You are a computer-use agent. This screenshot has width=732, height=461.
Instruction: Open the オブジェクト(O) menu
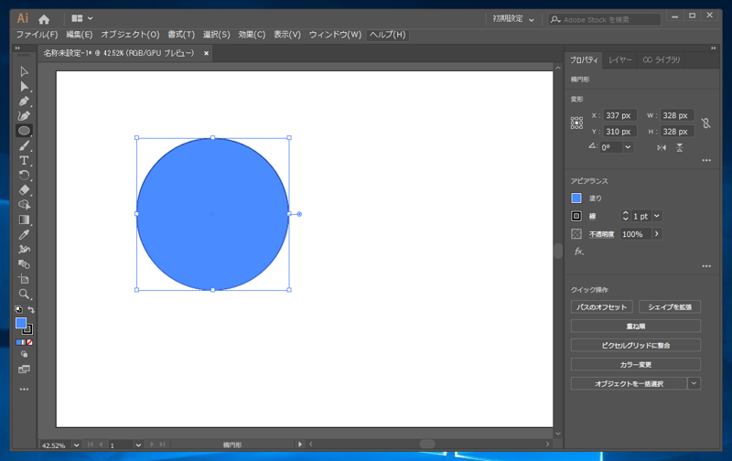pos(130,35)
